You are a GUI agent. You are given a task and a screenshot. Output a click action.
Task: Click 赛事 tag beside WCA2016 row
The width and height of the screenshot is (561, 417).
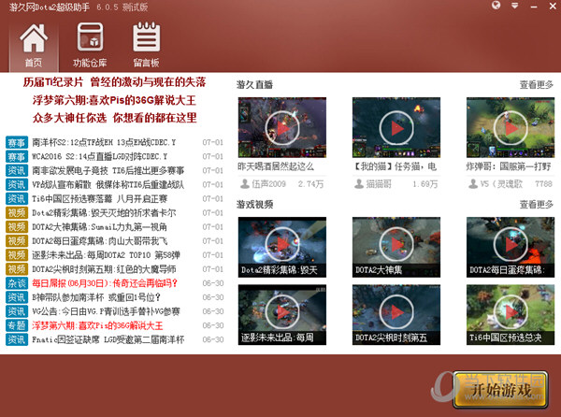tap(17, 157)
